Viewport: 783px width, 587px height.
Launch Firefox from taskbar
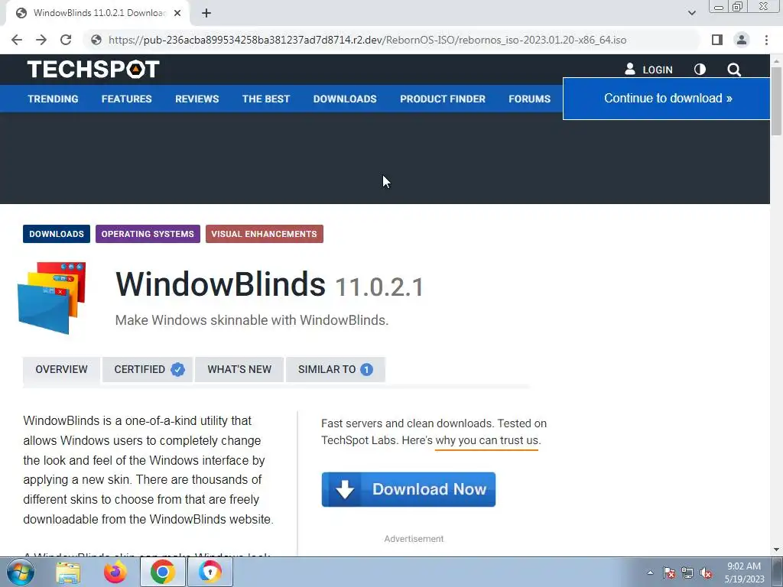(115, 572)
